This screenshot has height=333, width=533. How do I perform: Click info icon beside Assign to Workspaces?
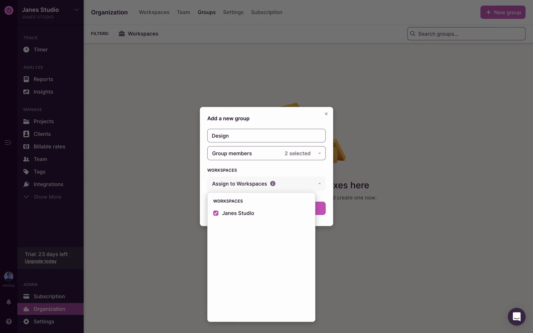273,183
